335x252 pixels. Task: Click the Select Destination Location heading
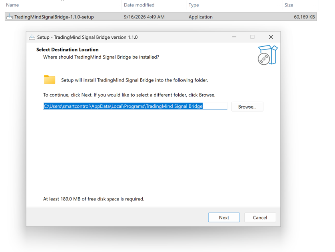coord(67,50)
